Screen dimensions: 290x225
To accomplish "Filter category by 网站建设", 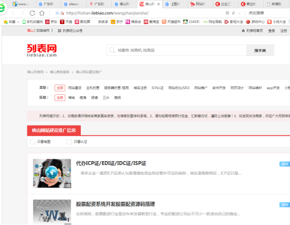I will click(74, 88).
